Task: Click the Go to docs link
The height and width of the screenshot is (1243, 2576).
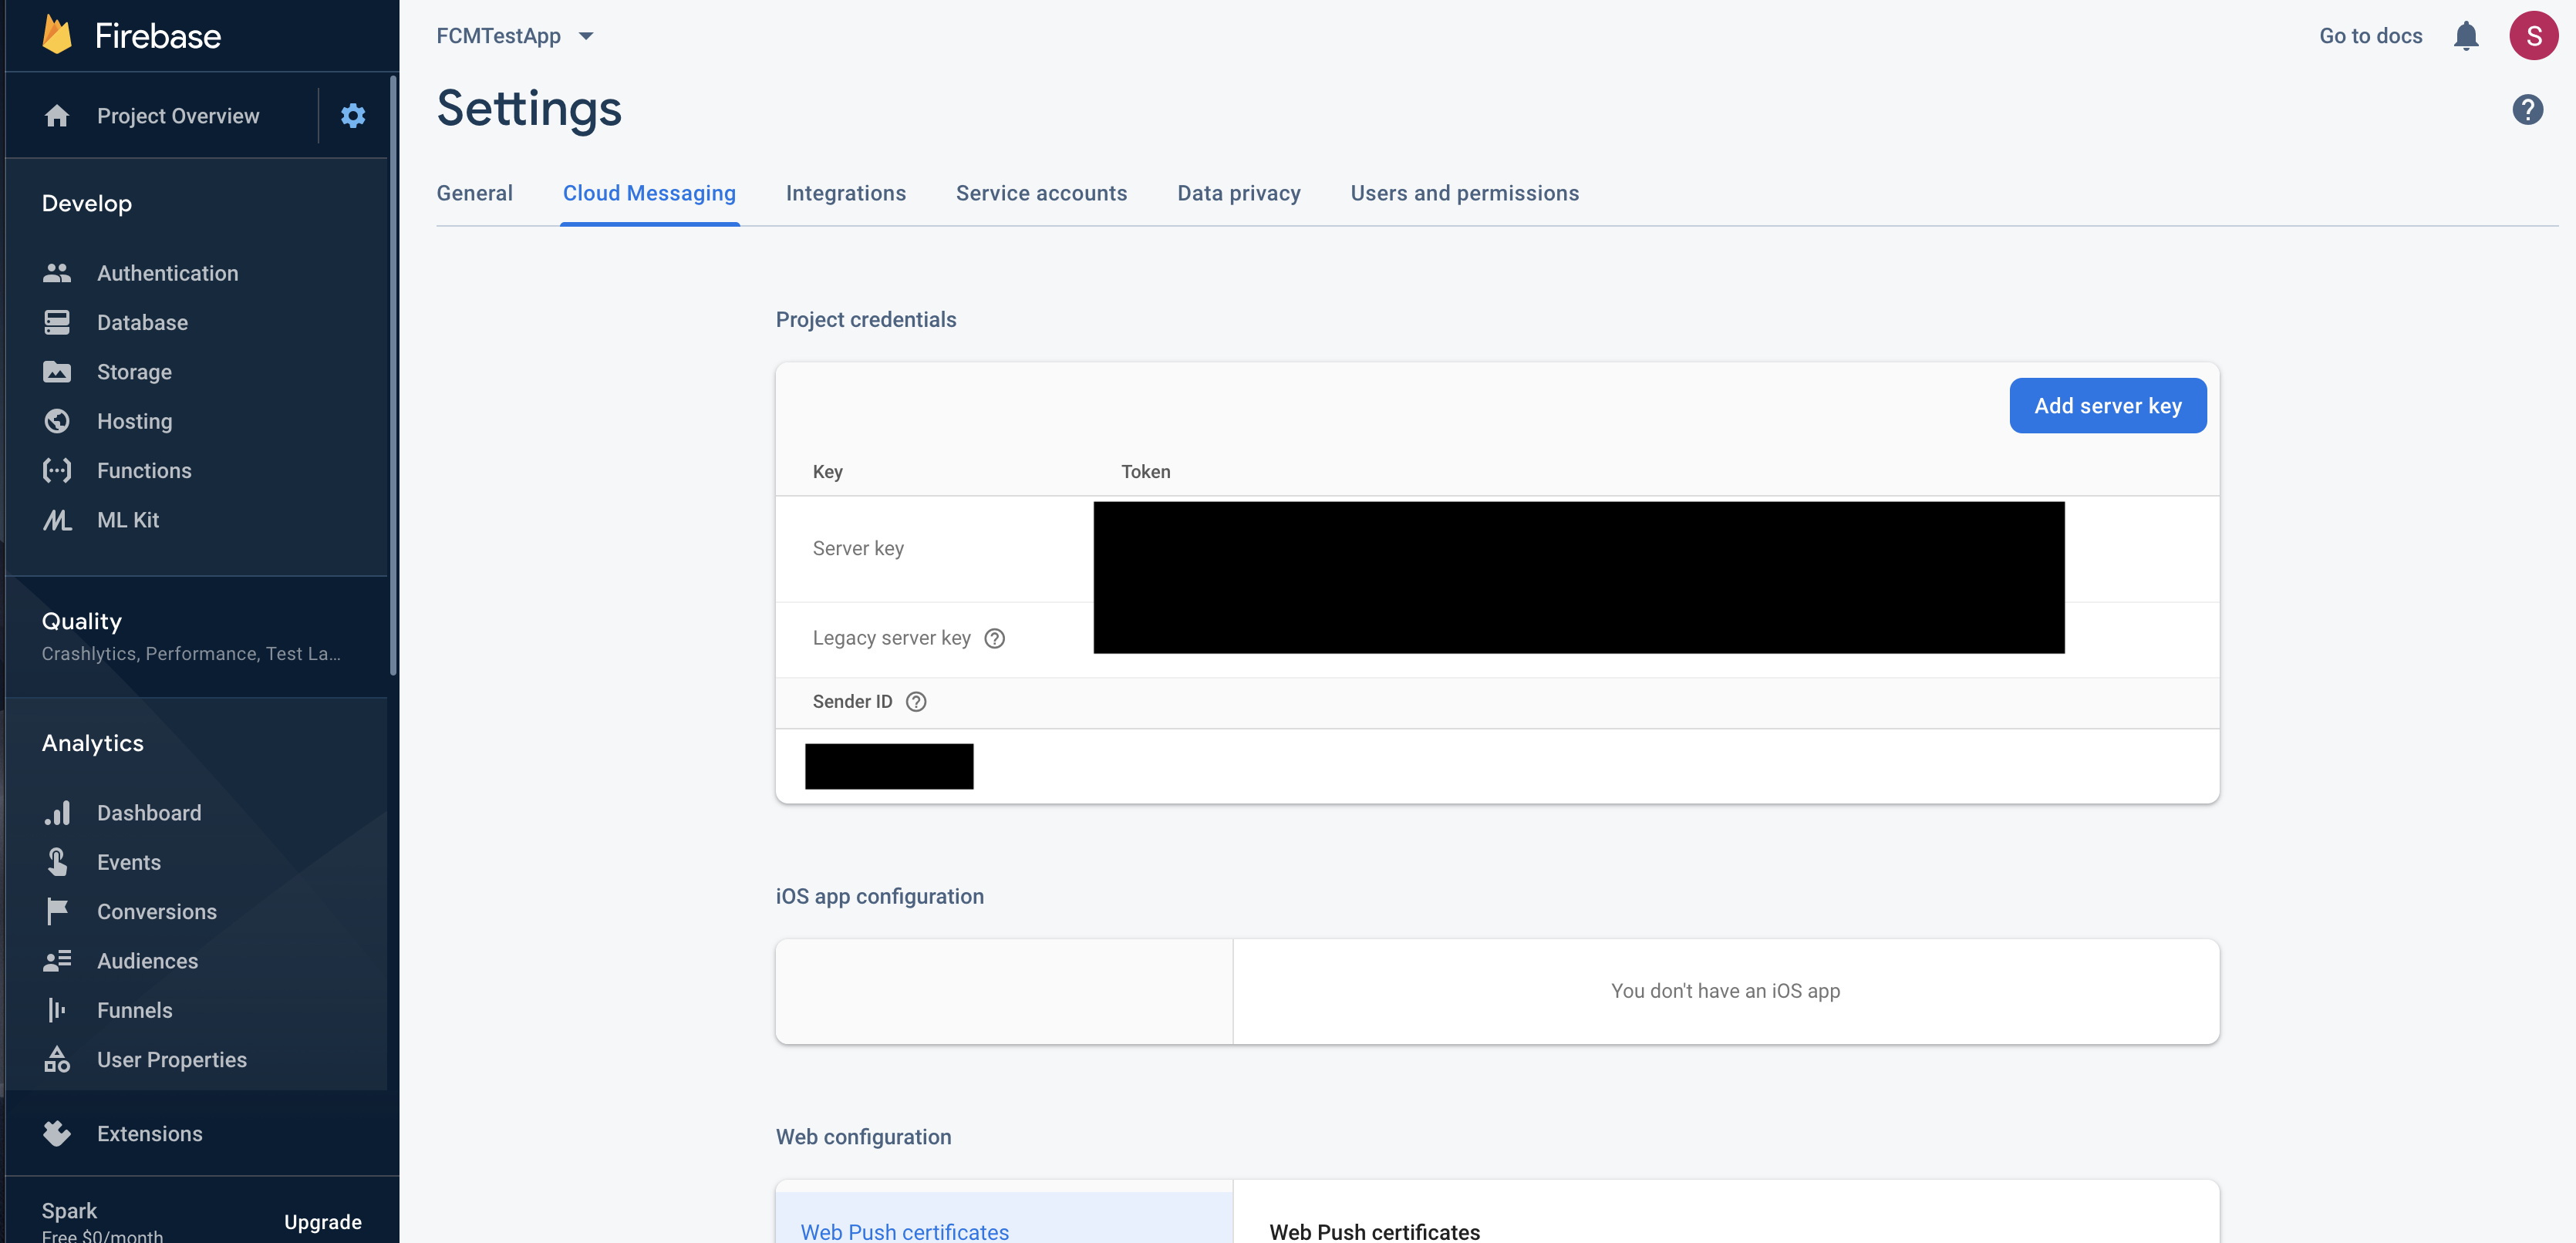Action: (2370, 36)
